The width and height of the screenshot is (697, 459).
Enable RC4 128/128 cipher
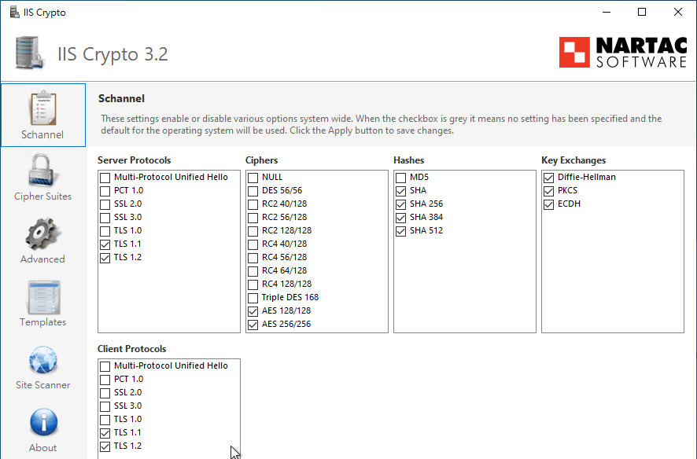253,285
